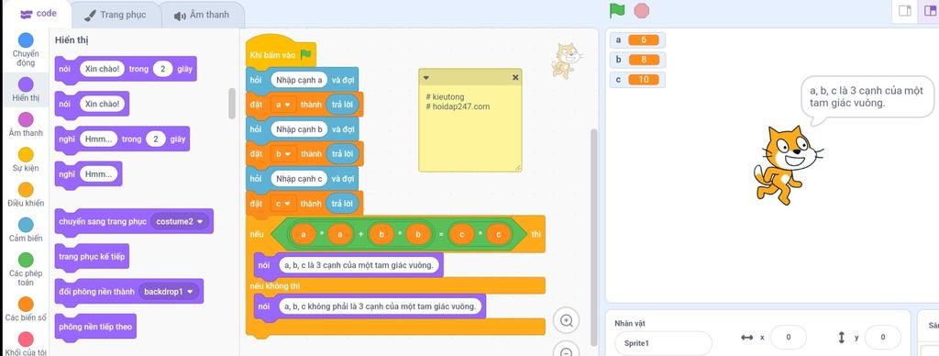
Task: Open the Chuyển động block category
Action: coord(25,50)
